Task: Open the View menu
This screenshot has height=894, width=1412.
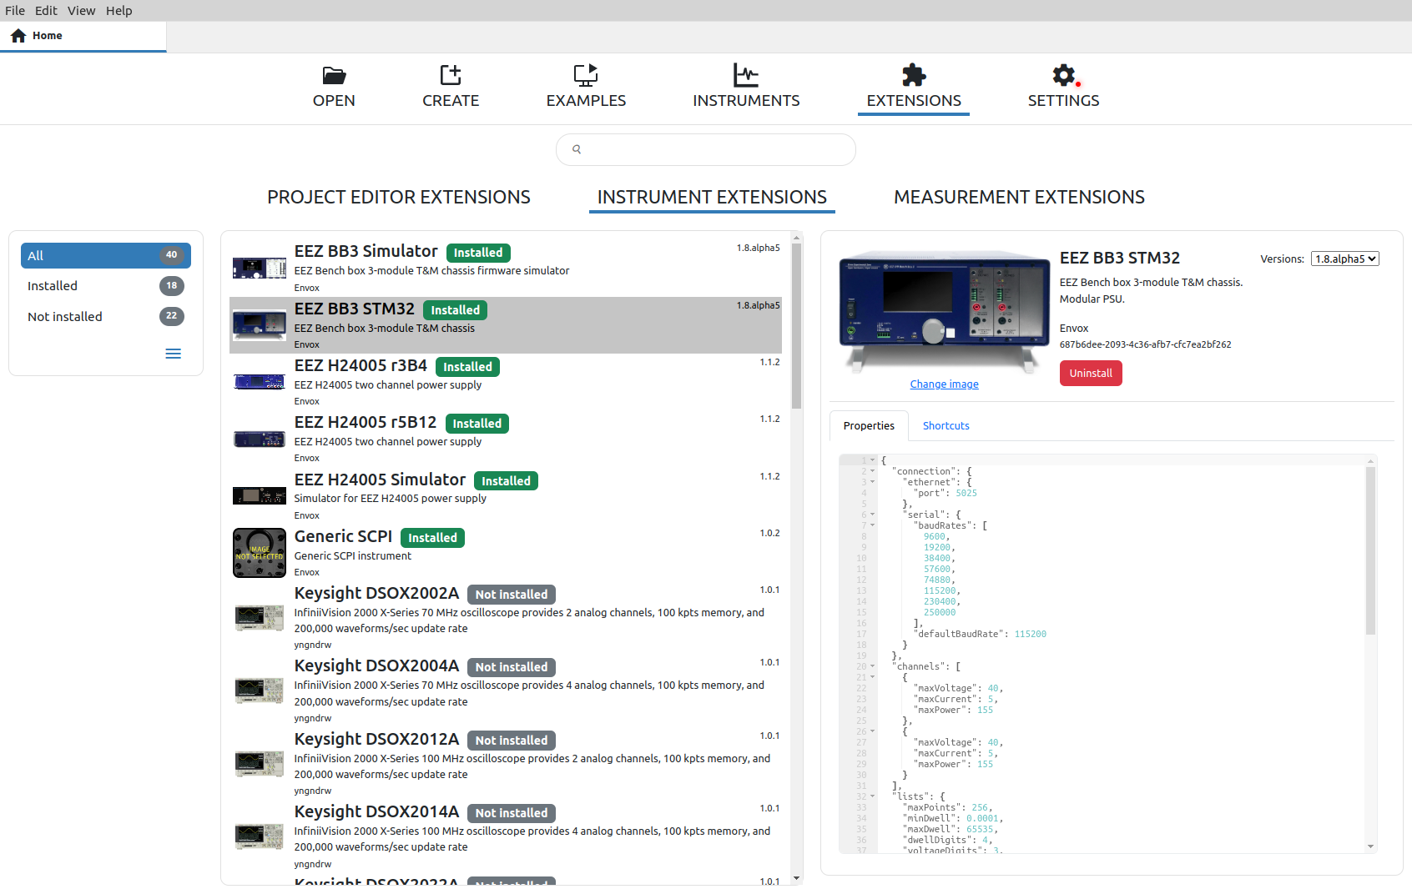Action: coord(81,11)
